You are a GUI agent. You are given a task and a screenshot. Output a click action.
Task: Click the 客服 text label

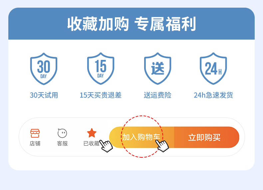62,143
